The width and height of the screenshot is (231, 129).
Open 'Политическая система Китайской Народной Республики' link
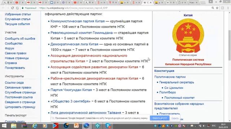click(x=188, y=62)
